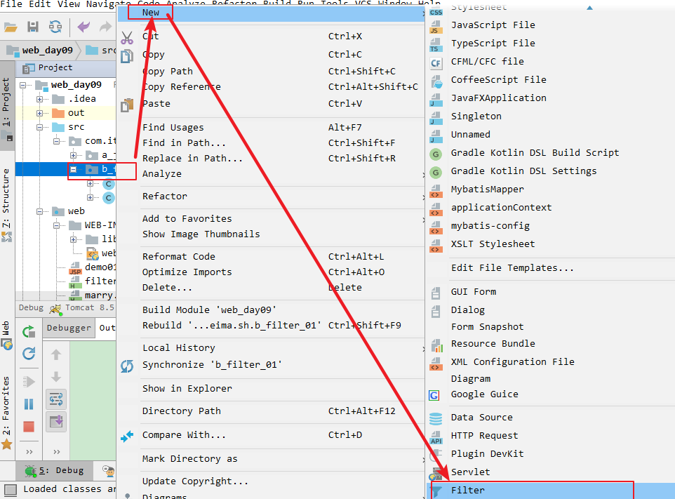Select Find Usages menu entry
This screenshot has width=675, height=499.
coord(270,128)
